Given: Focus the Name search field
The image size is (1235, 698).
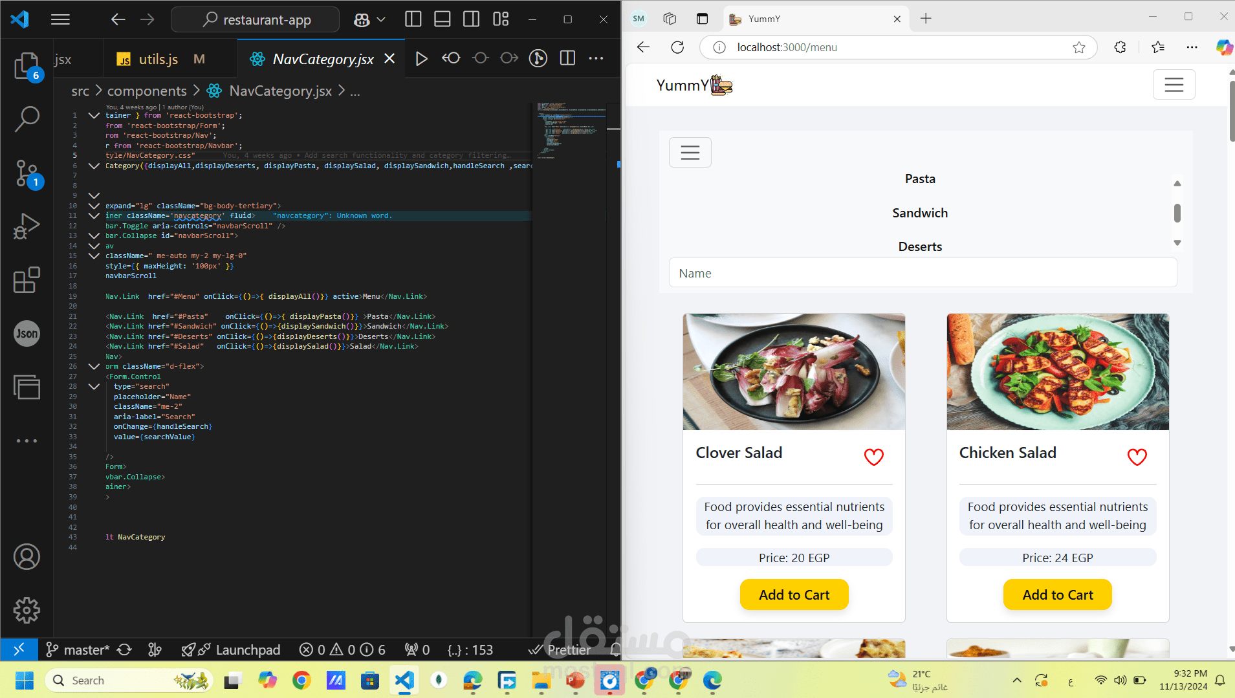Looking at the screenshot, I should (923, 273).
